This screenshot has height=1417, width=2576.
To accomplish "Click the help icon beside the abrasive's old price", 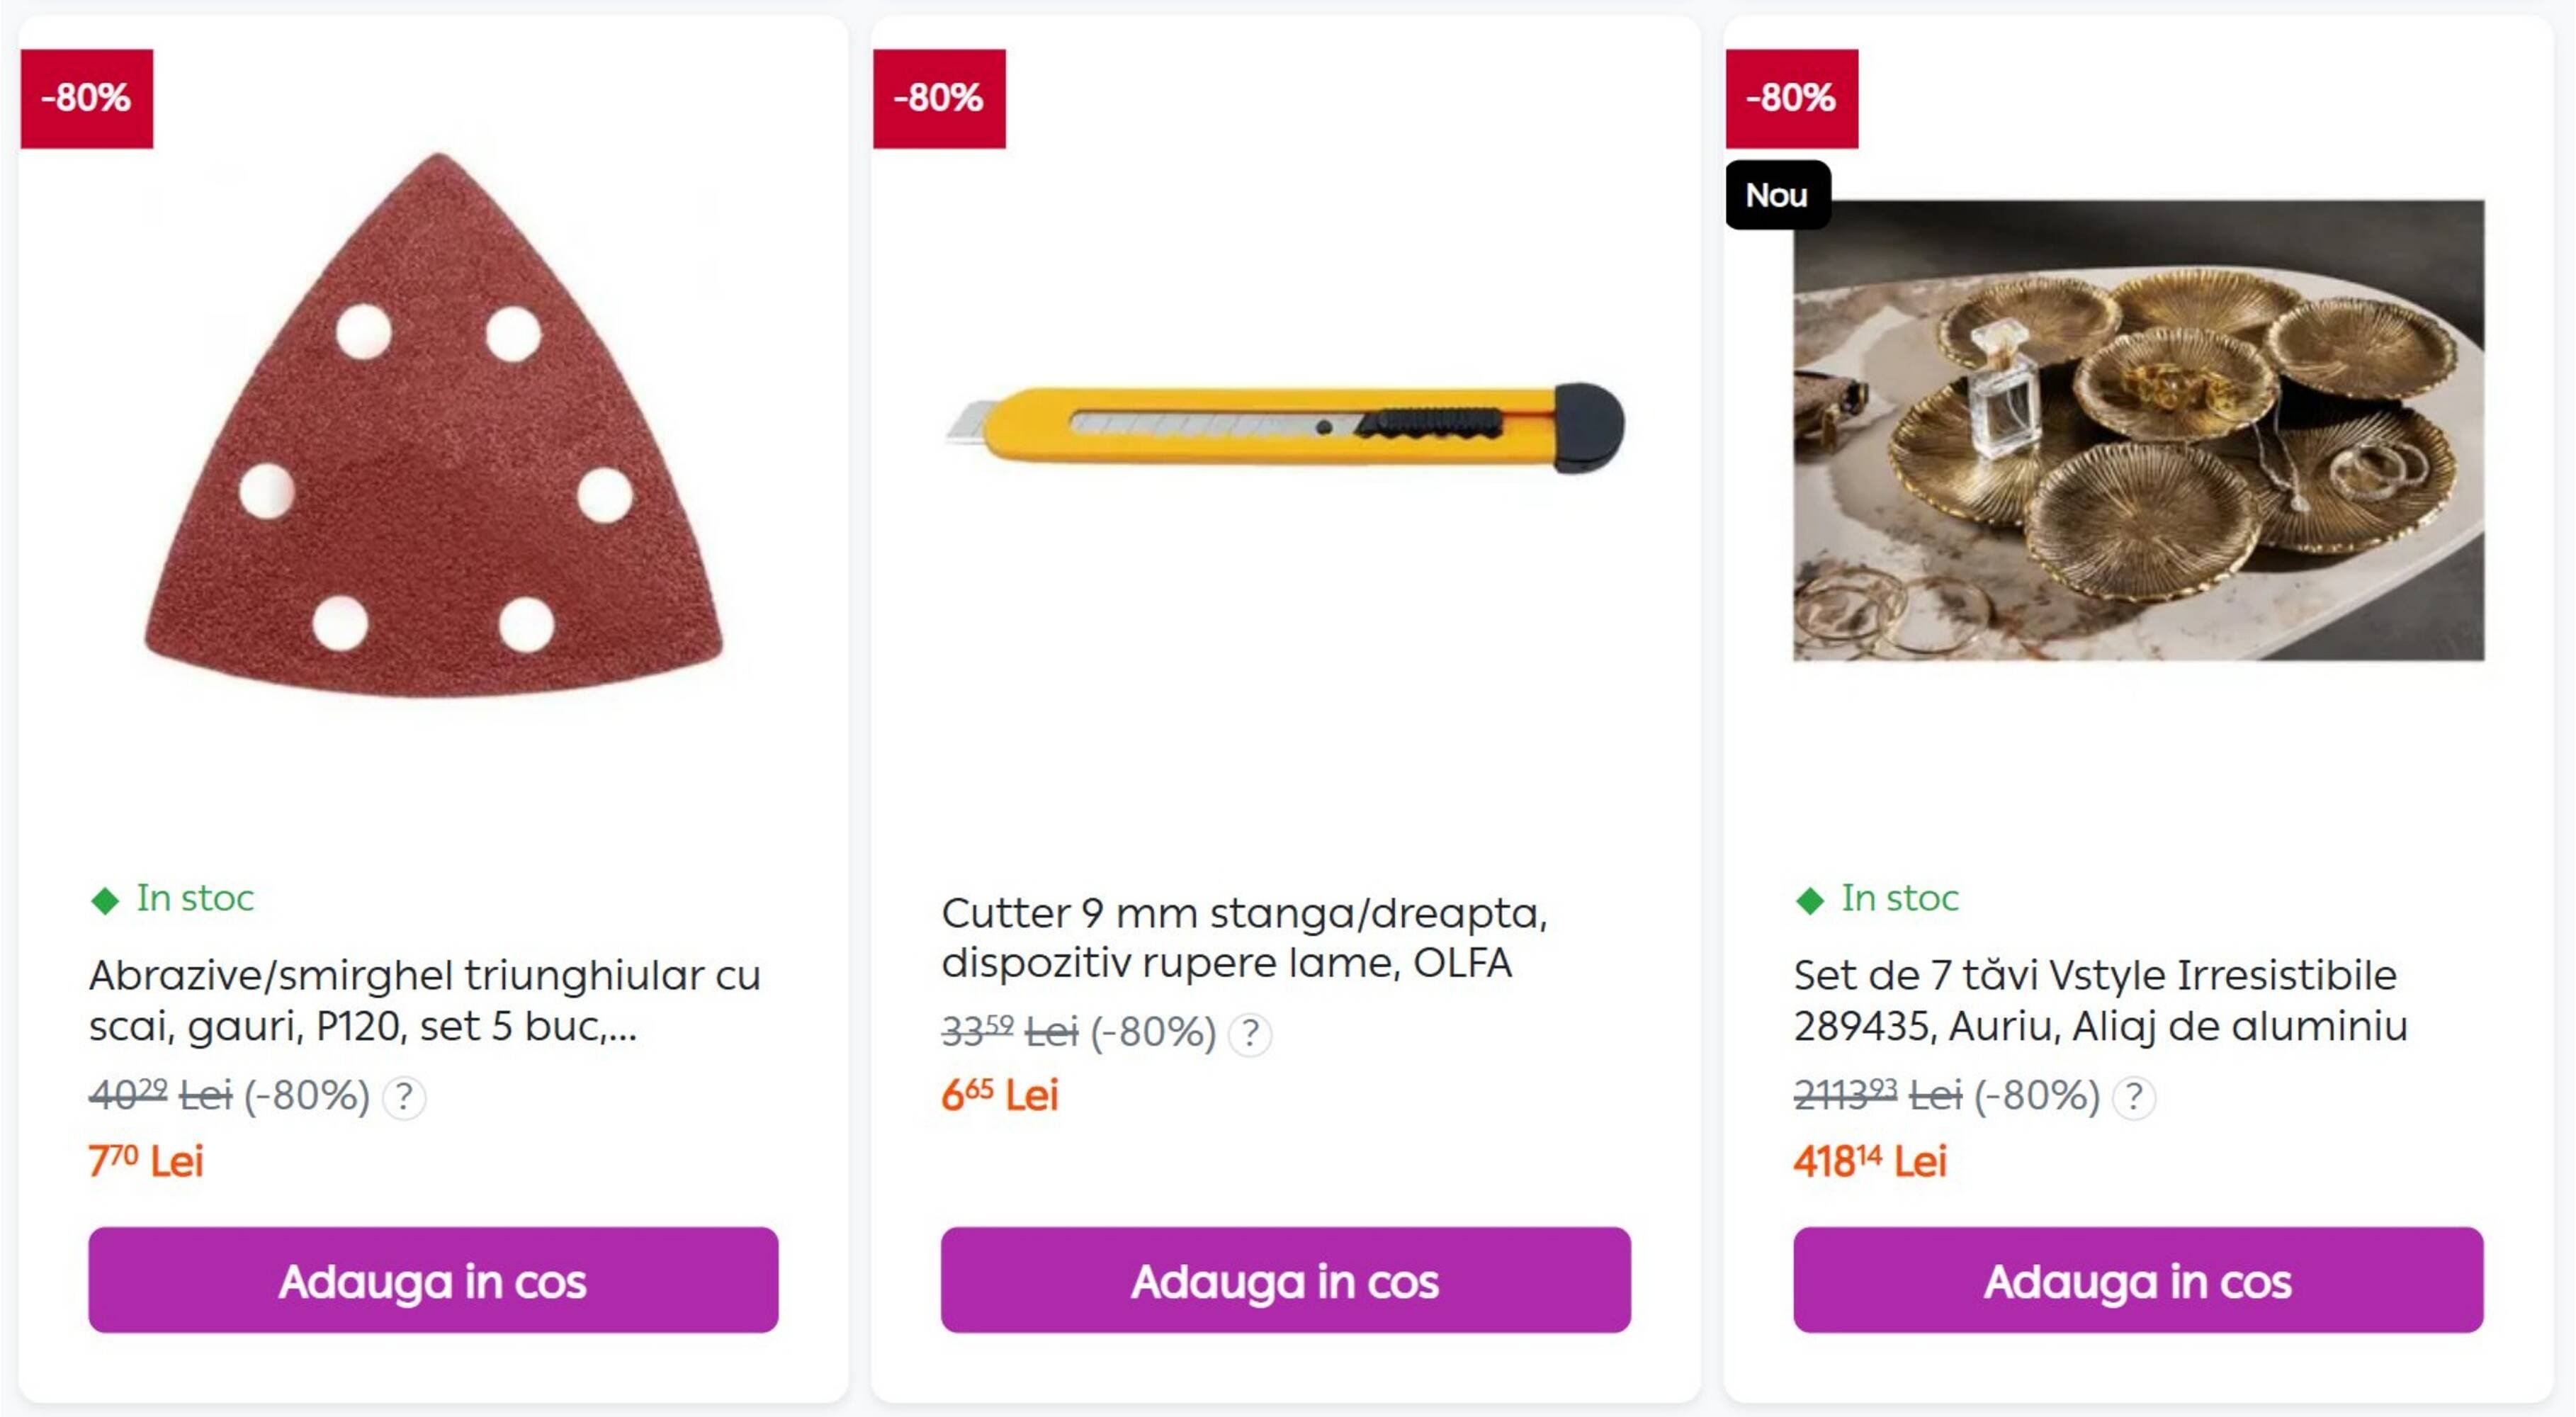I will pyautogui.click(x=404, y=1097).
